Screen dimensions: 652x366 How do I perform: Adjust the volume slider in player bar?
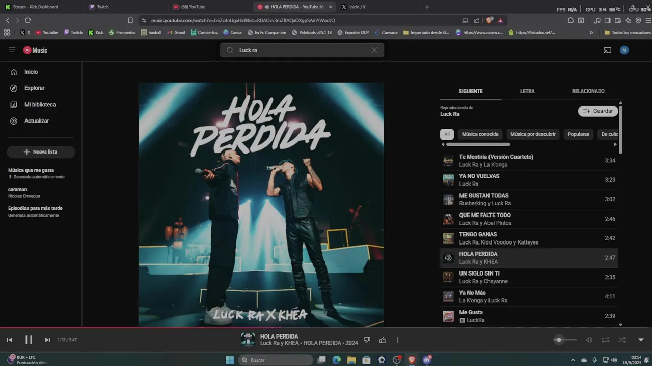click(x=565, y=340)
